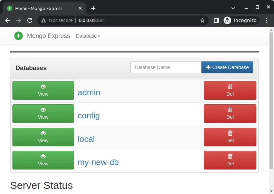274x194 pixels.
Task: Bookmark this page with the star icon
Action: click(x=202, y=20)
